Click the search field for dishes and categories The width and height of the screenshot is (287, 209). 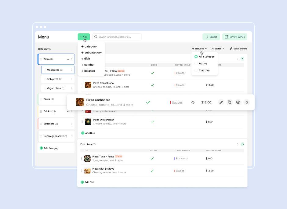[117, 37]
